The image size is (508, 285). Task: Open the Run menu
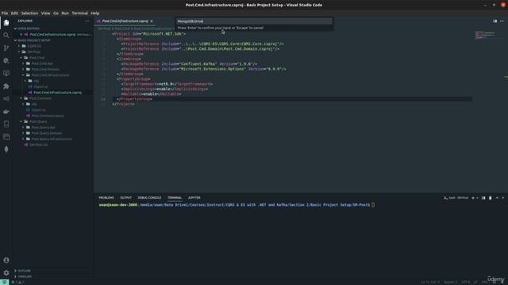click(x=65, y=13)
